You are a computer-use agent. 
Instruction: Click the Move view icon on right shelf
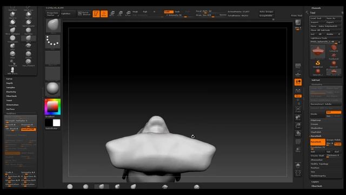click(x=298, y=118)
